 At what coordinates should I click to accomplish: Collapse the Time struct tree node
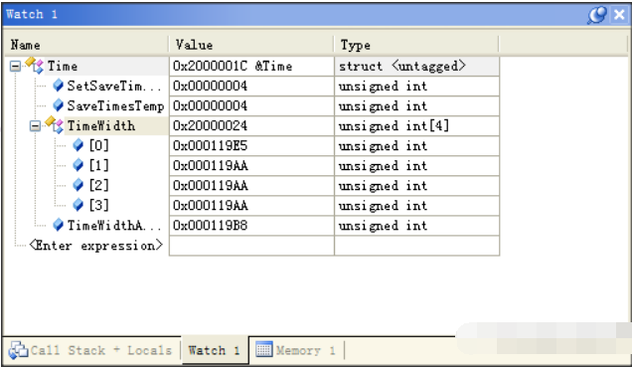15,67
